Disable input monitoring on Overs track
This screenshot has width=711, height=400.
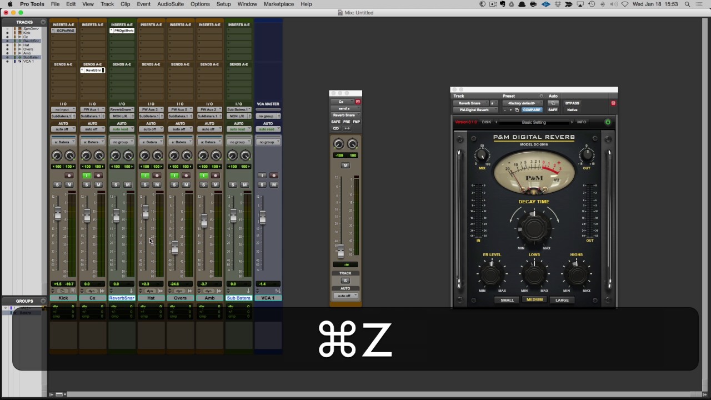tap(174, 176)
